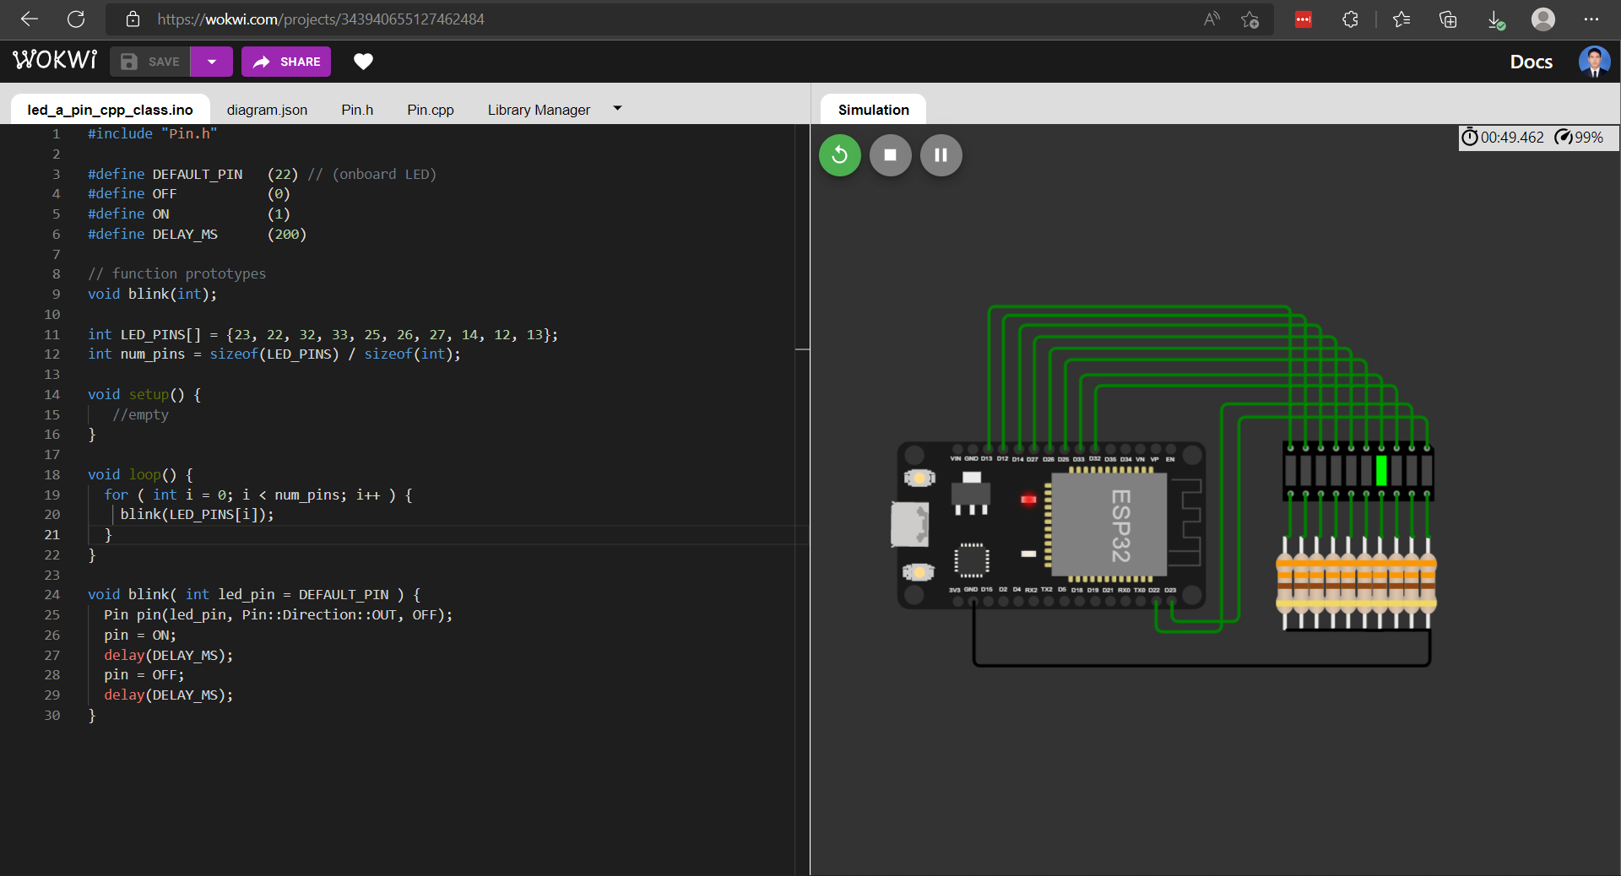View site information lock icon
Image resolution: width=1621 pixels, height=876 pixels.
coord(133,19)
